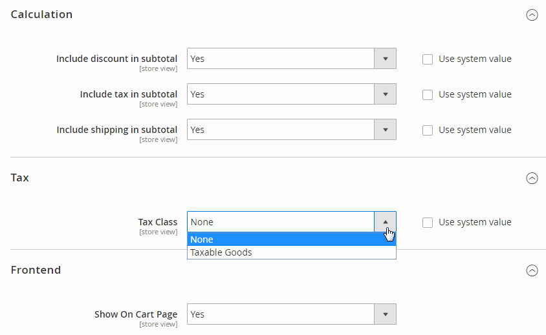Check Use system value for tax subtotal
The height and width of the screenshot is (335, 546).
point(428,94)
